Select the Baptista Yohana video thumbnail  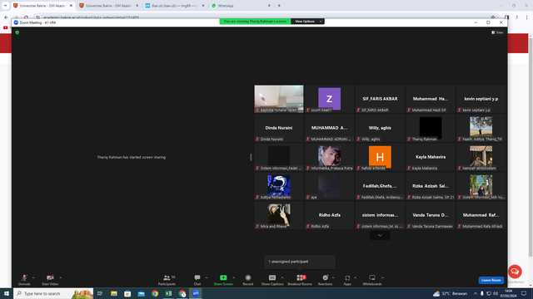pos(279,99)
